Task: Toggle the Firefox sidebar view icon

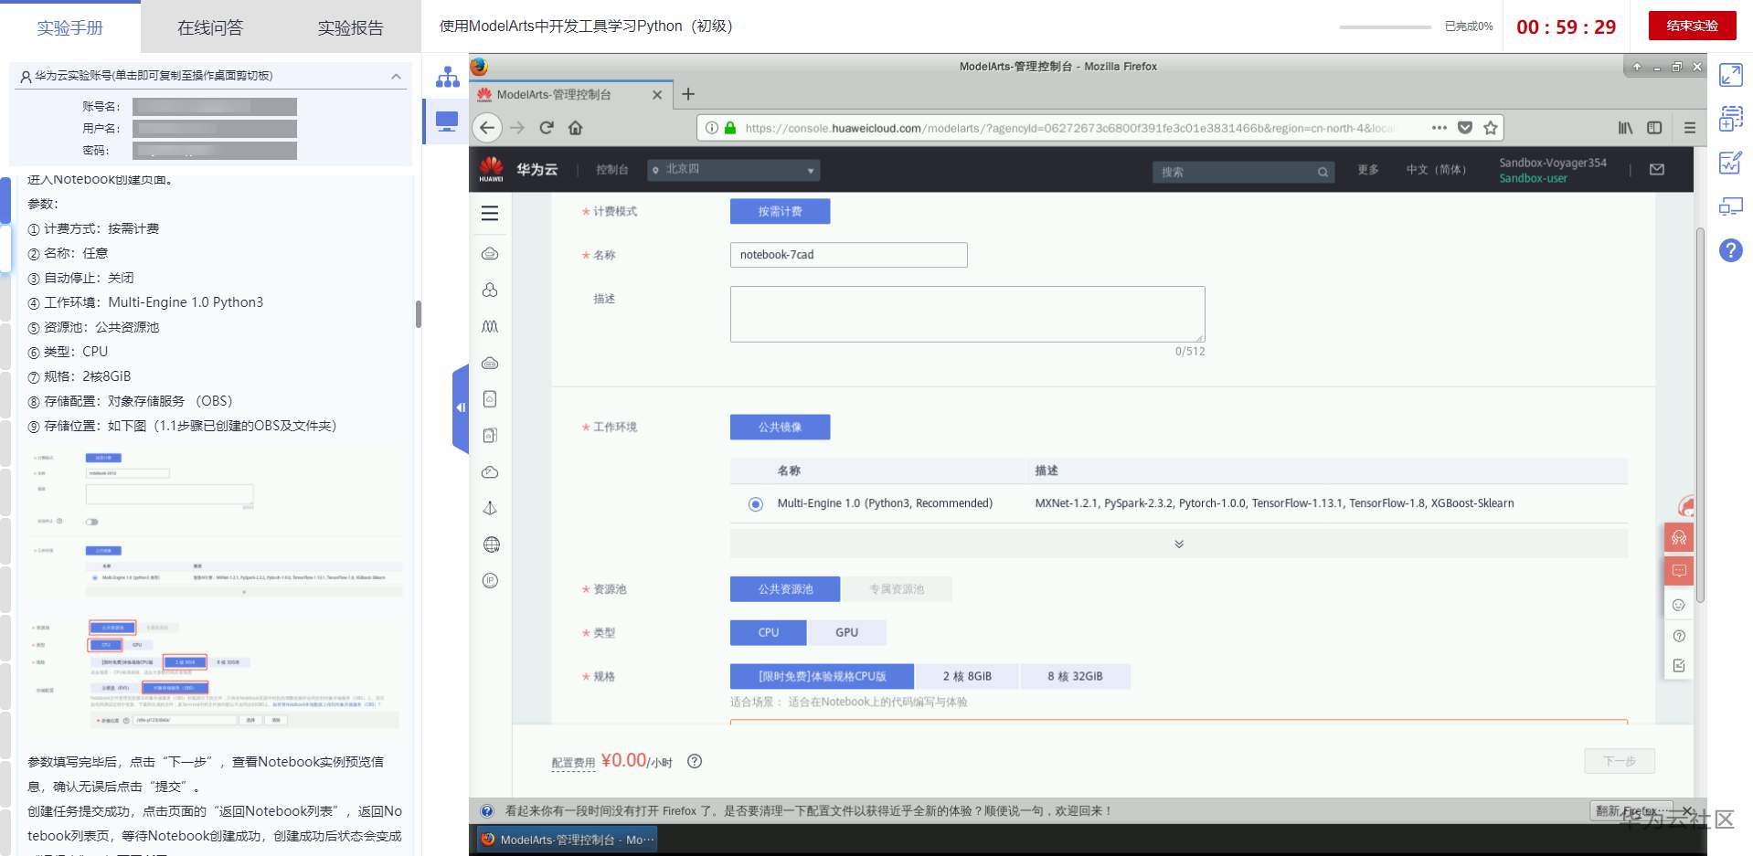Action: 1654,128
